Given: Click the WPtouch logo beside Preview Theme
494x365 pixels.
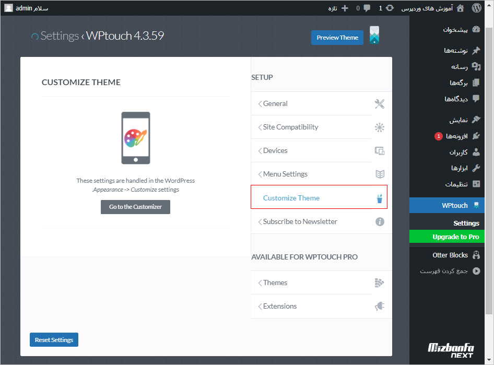Looking at the screenshot, I should (x=374, y=34).
